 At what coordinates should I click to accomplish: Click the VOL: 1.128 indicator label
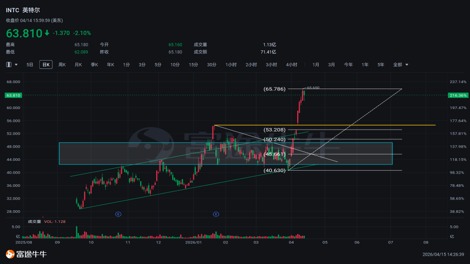pyautogui.click(x=54, y=221)
